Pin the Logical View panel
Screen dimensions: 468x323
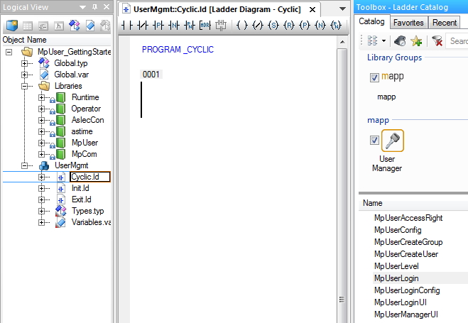click(x=94, y=7)
